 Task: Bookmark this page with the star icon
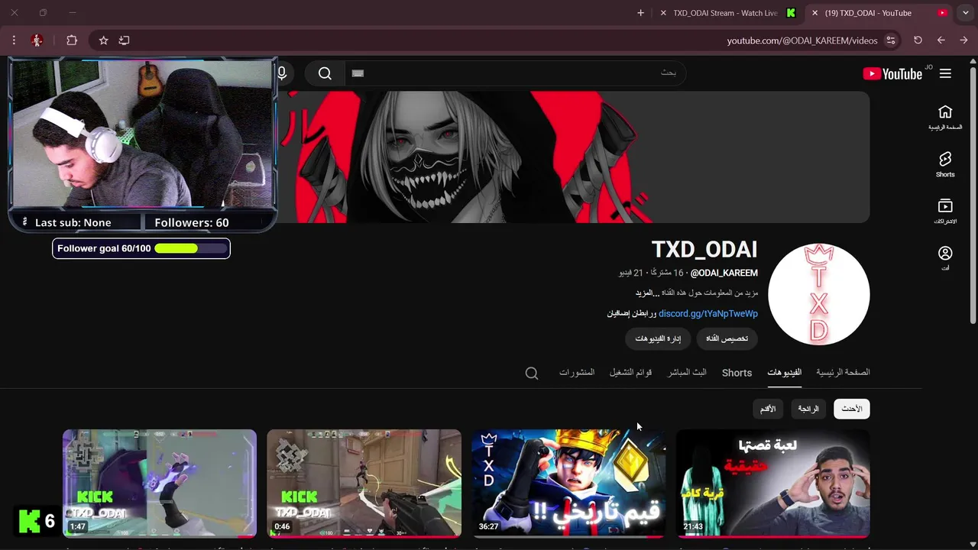click(x=103, y=40)
